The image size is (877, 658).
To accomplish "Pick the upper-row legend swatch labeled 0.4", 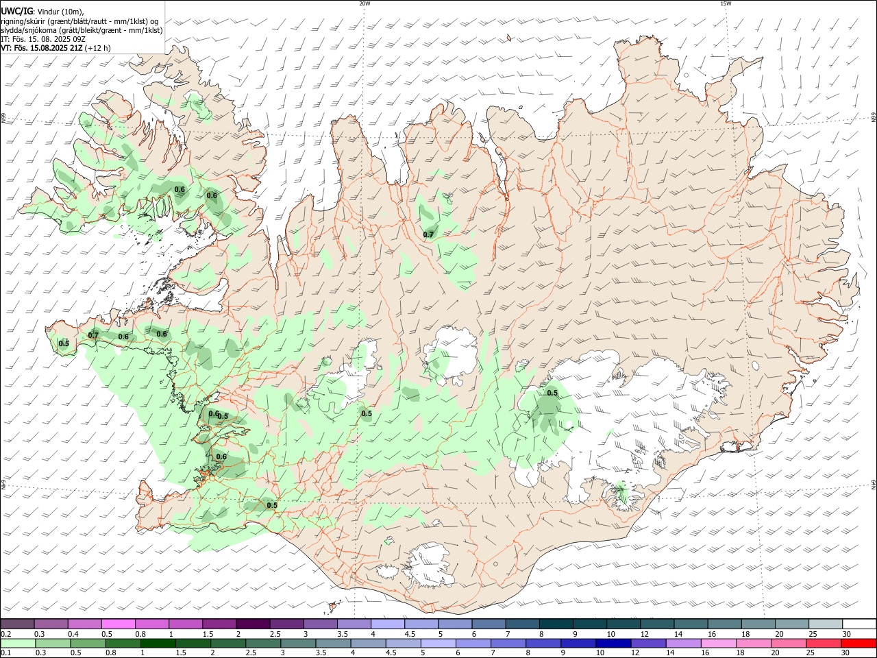I will click(84, 624).
